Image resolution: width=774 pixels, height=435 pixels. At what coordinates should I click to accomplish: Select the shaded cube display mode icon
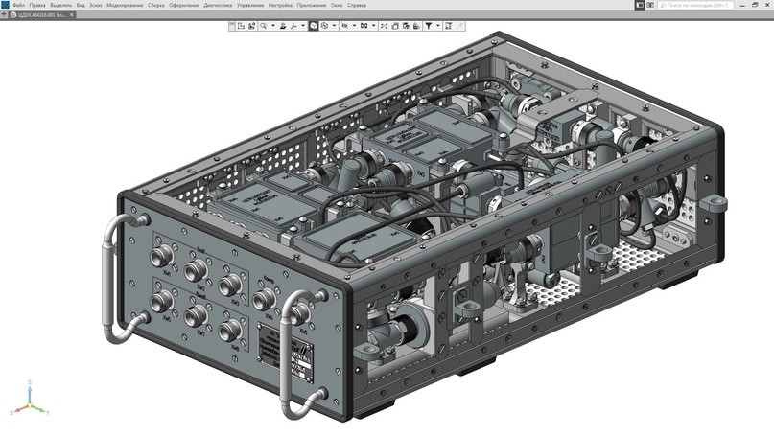[313, 26]
